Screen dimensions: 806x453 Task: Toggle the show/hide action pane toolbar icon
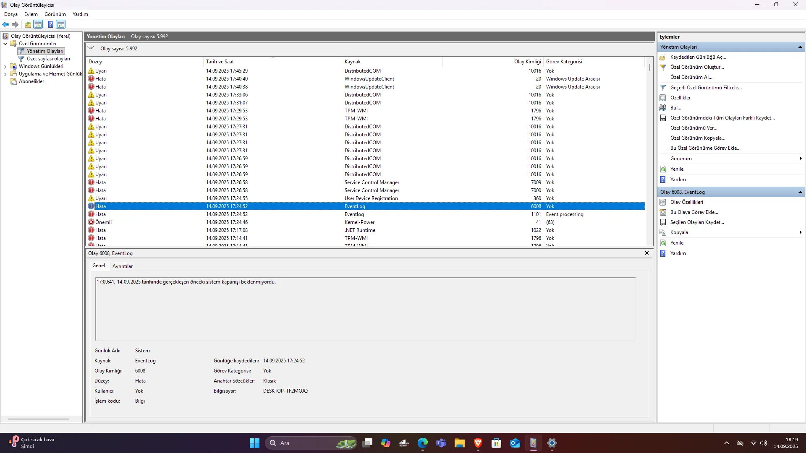point(61,24)
